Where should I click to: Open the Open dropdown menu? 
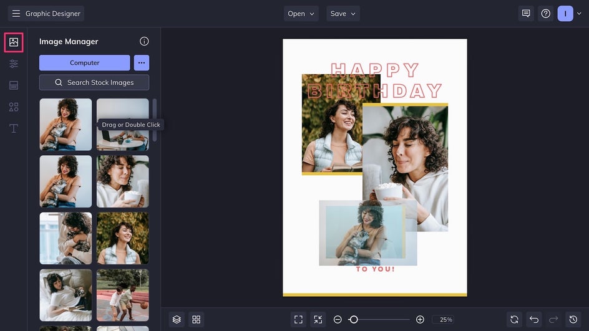click(x=301, y=14)
